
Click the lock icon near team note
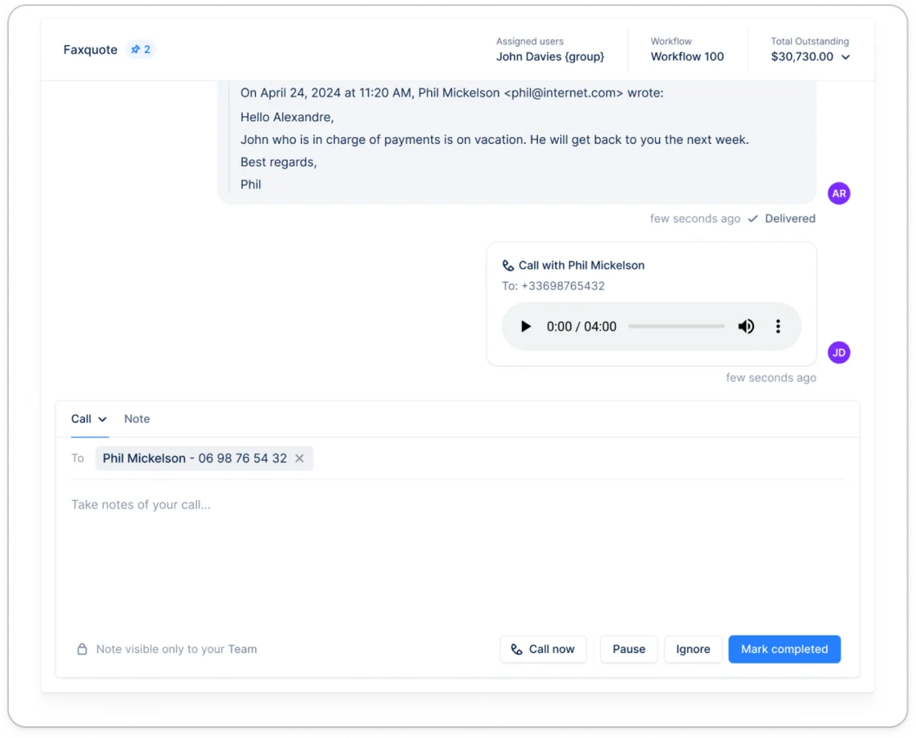[x=82, y=649]
